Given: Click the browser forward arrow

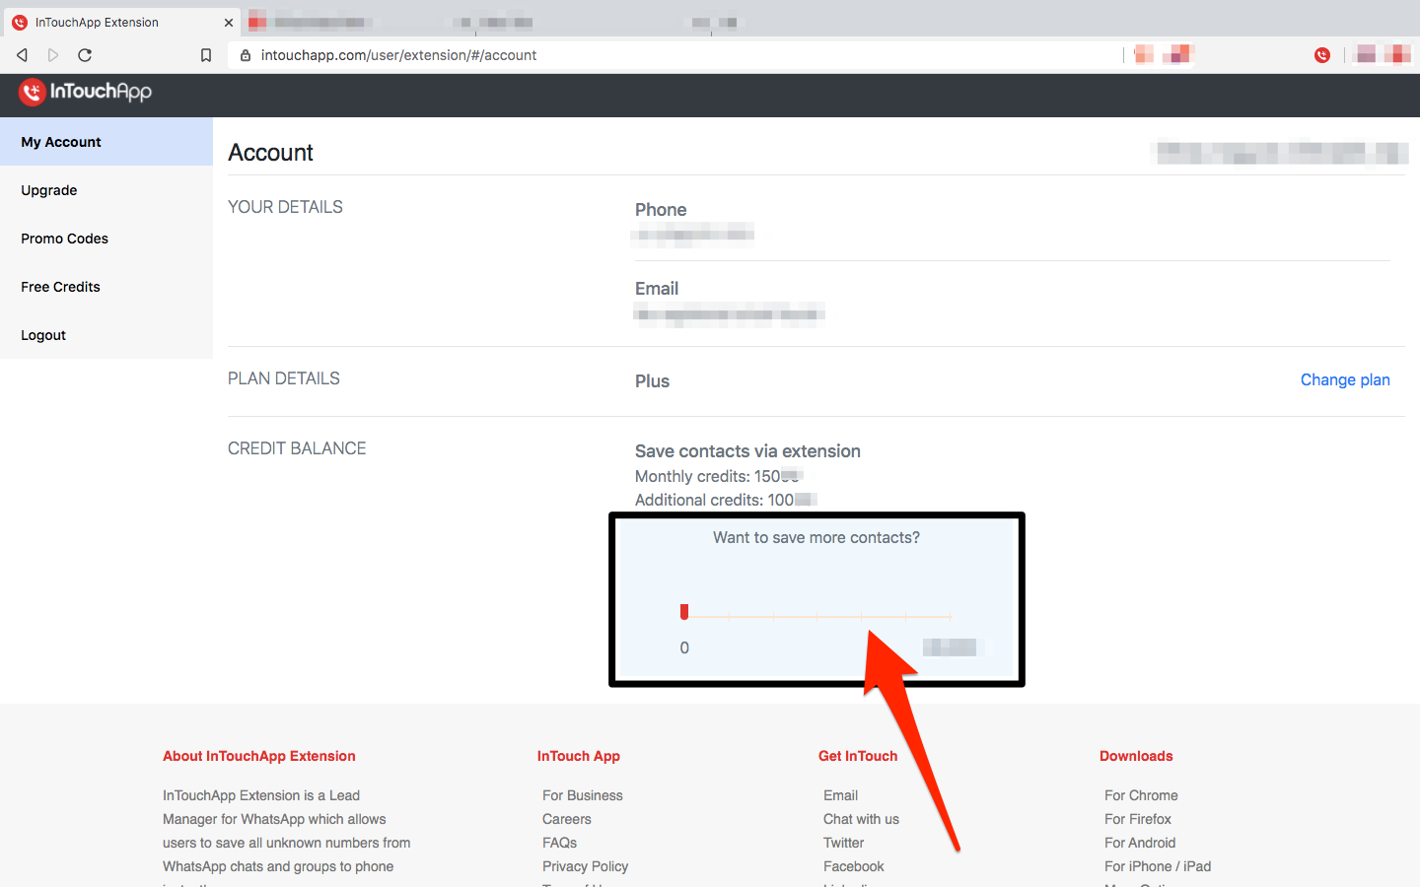Looking at the screenshot, I should pos(53,55).
